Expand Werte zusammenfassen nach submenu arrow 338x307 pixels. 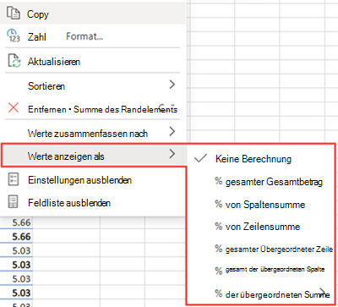(172, 131)
